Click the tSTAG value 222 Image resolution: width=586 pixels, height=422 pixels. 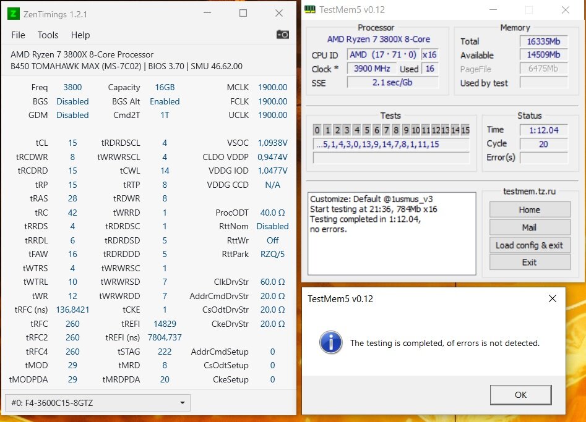[x=165, y=352]
